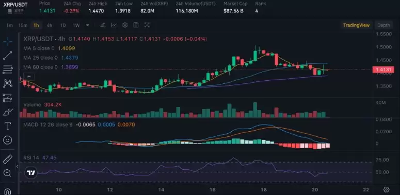Switch to 15m timeframe
400x195 pixels.
click(23, 25)
